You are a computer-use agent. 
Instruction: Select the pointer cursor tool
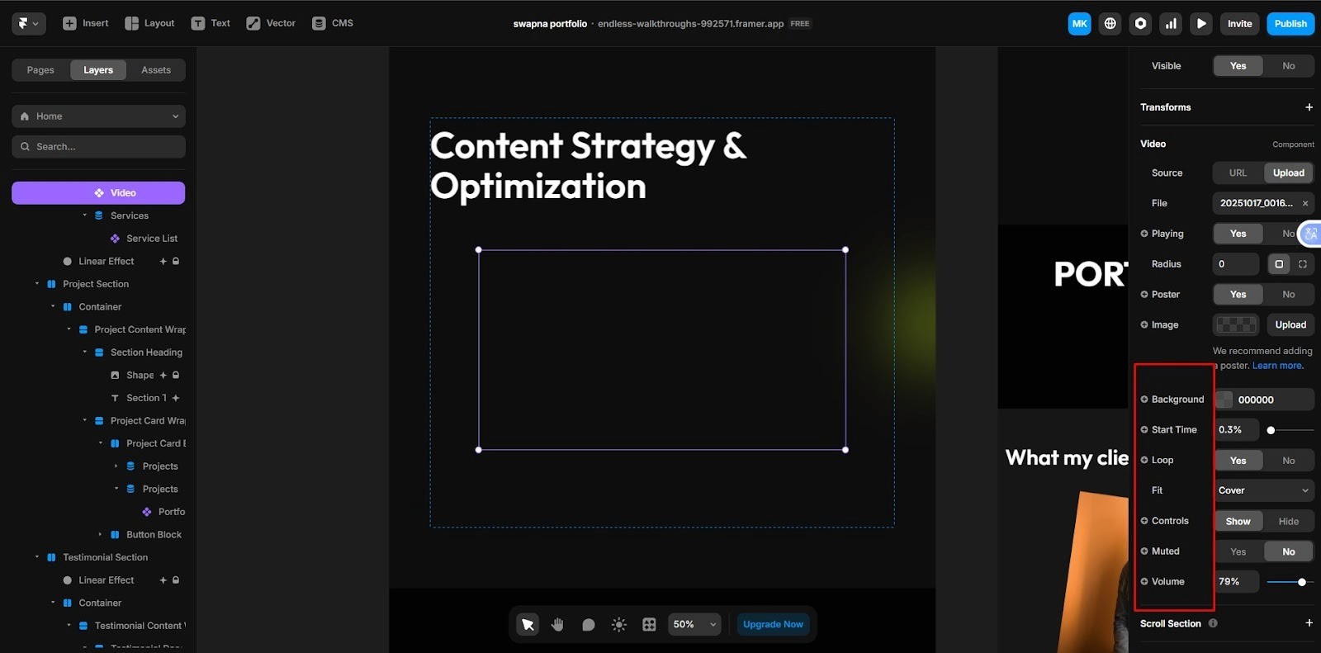(x=528, y=624)
